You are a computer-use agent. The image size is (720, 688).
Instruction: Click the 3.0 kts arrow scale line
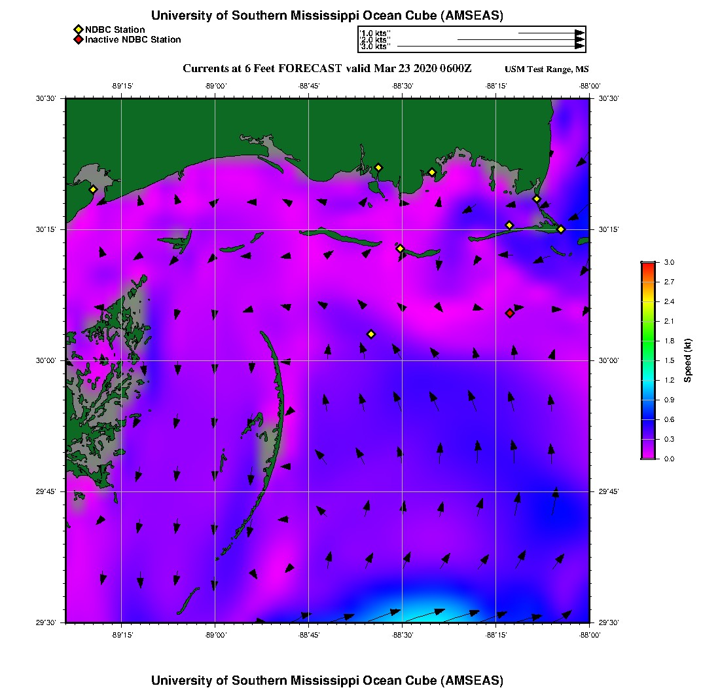[x=491, y=47]
